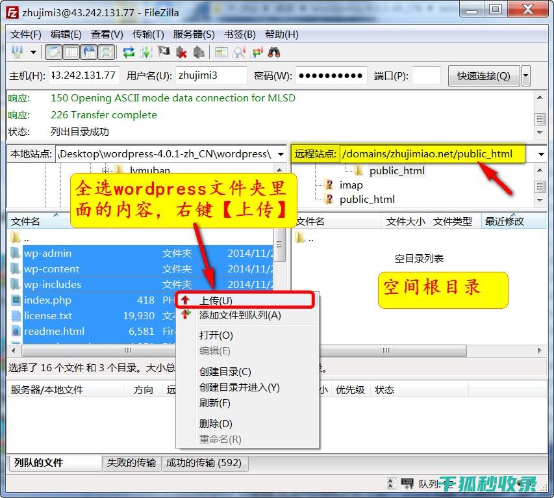Select the selected public_html folder in the remote tree
This screenshot has height=498, width=554.
coord(397,171)
